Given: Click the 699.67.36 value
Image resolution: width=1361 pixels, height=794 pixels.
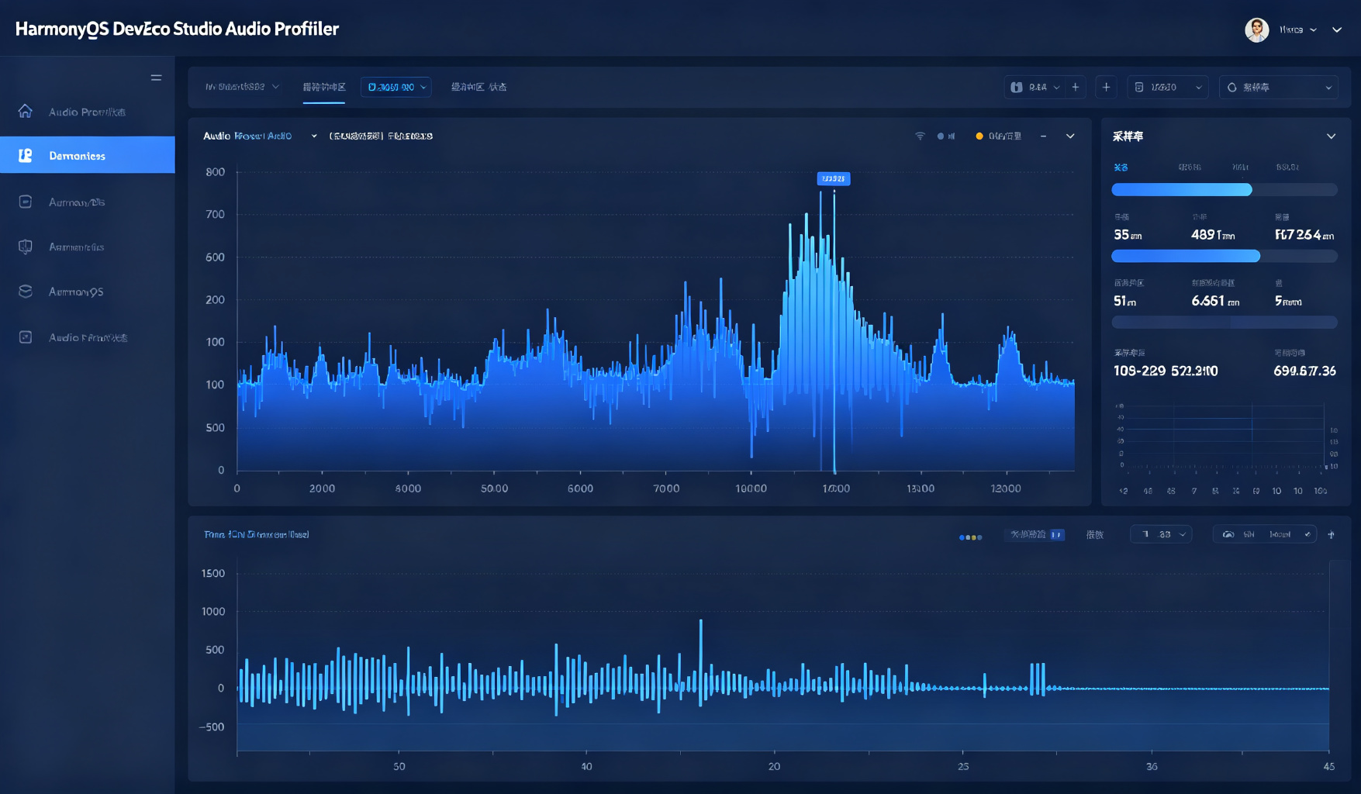Looking at the screenshot, I should pyautogui.click(x=1304, y=371).
